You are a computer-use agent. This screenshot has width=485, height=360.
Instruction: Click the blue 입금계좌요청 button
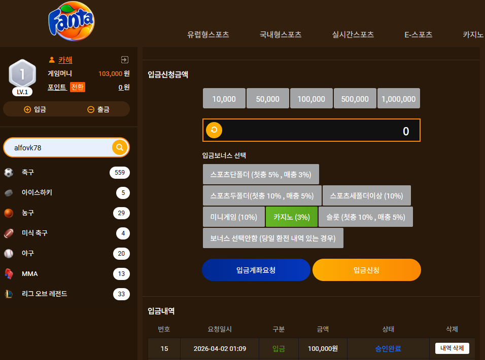tap(256, 270)
